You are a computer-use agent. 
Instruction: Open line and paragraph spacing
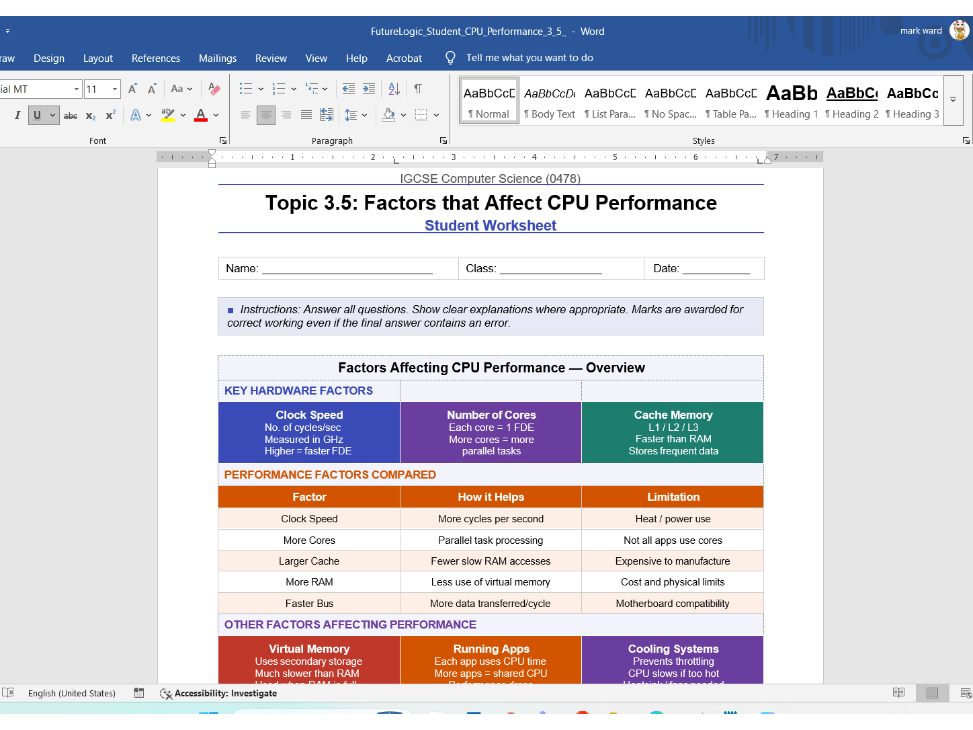tap(351, 115)
